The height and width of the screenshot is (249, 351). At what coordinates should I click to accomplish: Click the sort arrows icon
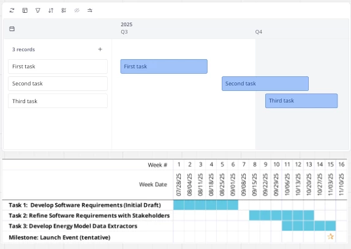point(51,10)
